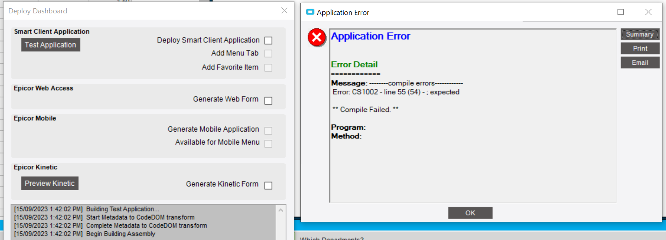Print the application error details
666x240 pixels.
[640, 48]
